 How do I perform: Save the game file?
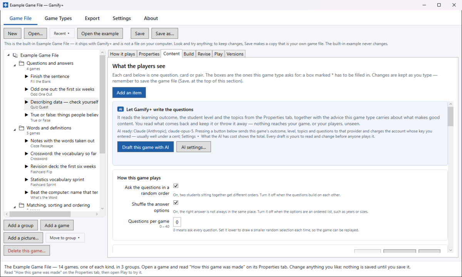point(140,34)
